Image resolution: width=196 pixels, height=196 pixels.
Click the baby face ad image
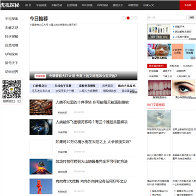click(159, 51)
